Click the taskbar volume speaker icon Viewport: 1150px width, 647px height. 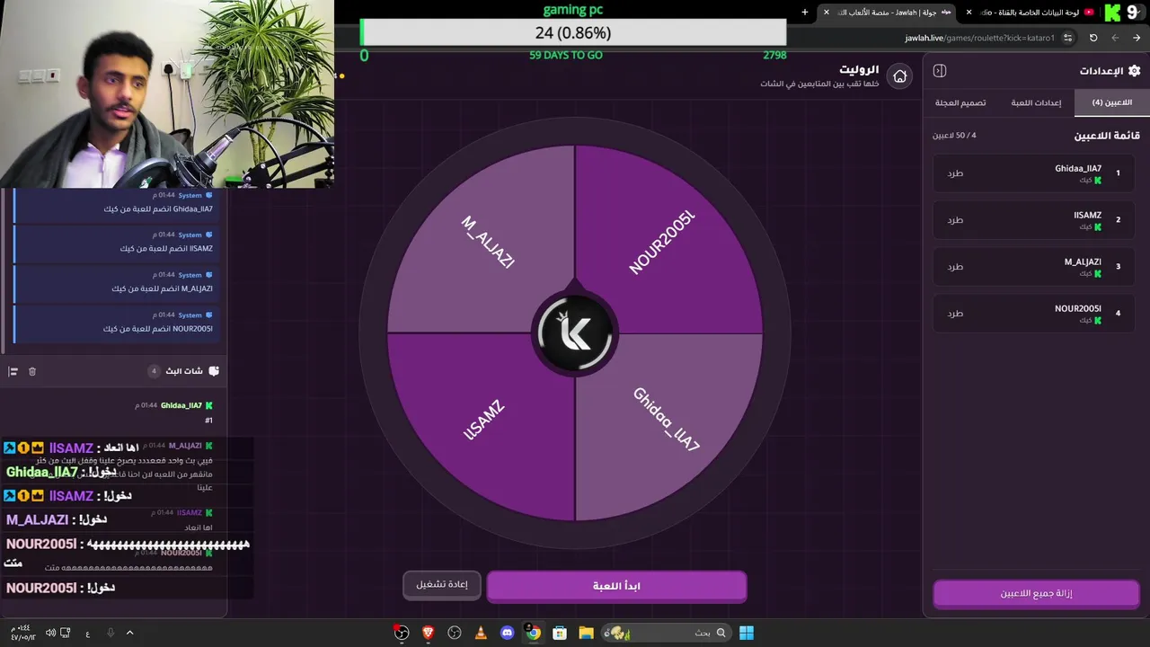(x=50, y=633)
